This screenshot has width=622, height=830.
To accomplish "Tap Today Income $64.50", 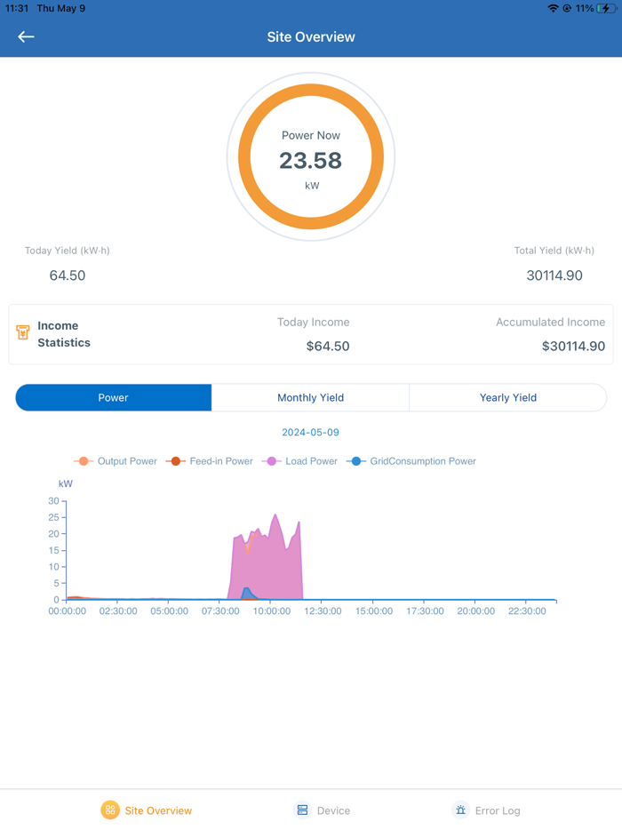I will tap(328, 347).
